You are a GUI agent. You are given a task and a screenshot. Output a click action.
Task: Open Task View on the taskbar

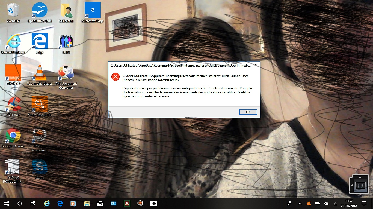coord(33,204)
